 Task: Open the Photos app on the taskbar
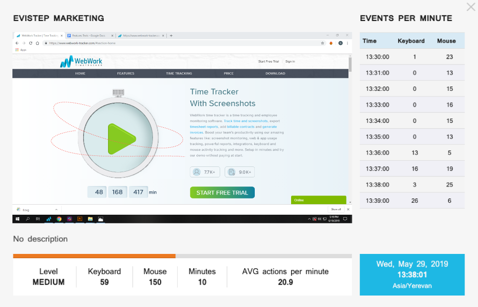click(100, 219)
